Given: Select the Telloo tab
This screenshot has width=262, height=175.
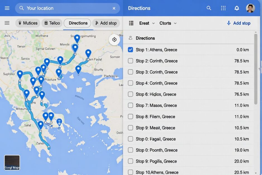Looking at the screenshot, I should (52, 23).
